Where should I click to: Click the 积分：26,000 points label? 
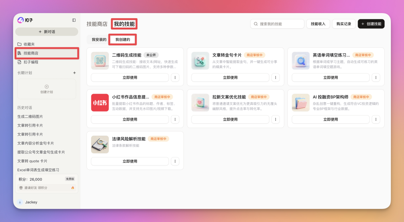(x=30, y=179)
